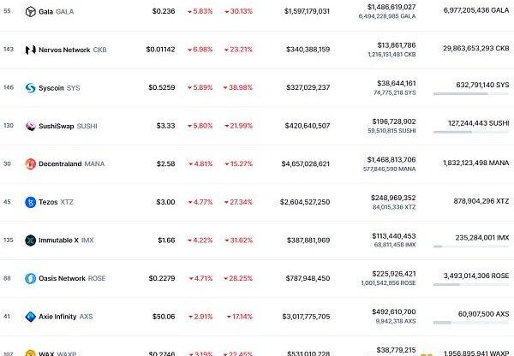Open the Axie Infinity AXS link
Viewport: 514px width, 356px height.
click(x=65, y=317)
